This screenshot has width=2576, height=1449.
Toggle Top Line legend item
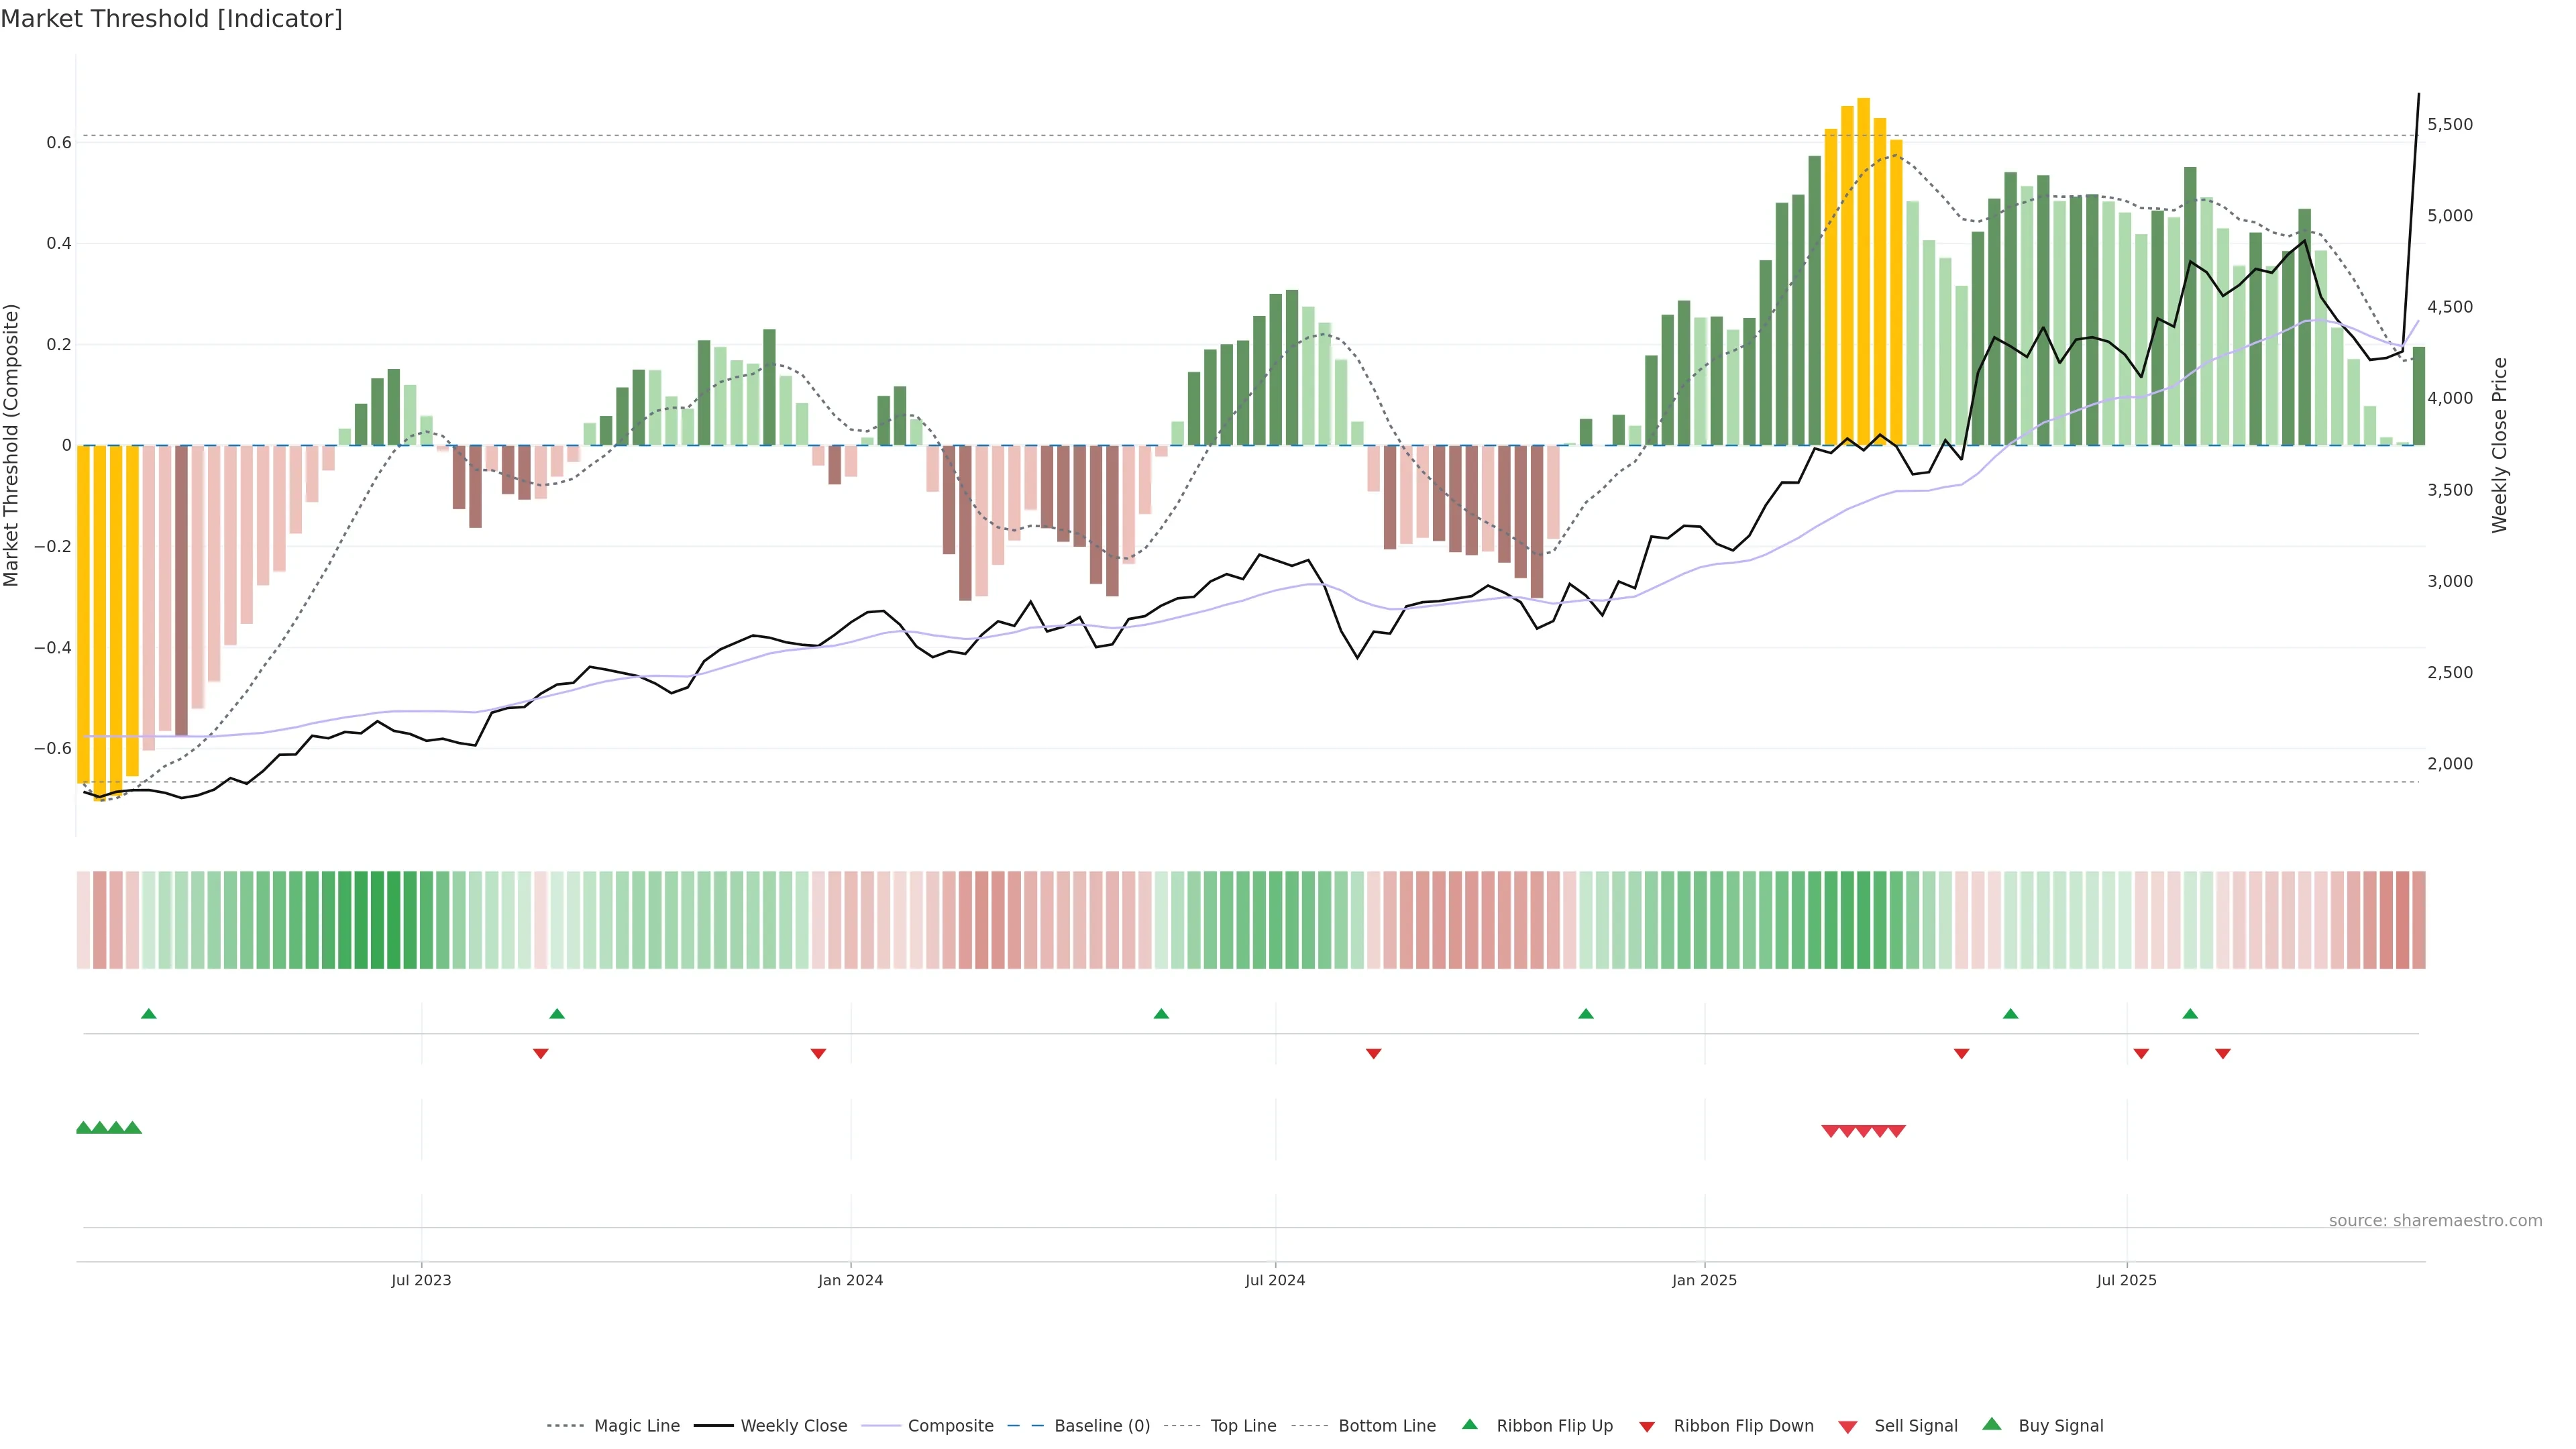1243,1426
